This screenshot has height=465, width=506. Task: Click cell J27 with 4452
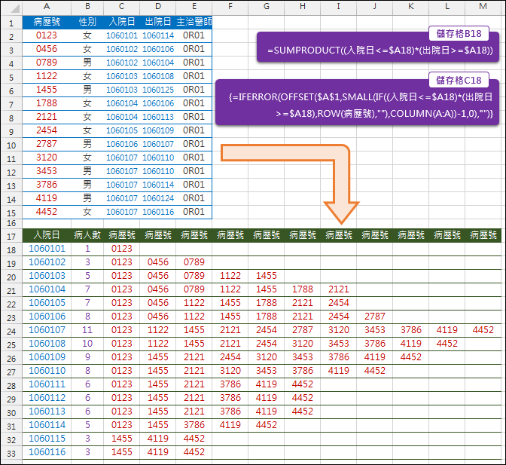[x=375, y=371]
